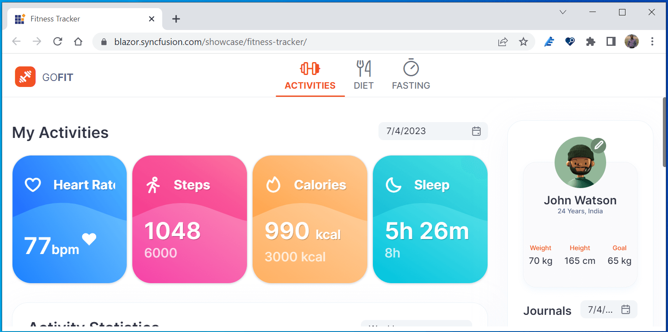Click the blue heart extension icon

click(570, 42)
